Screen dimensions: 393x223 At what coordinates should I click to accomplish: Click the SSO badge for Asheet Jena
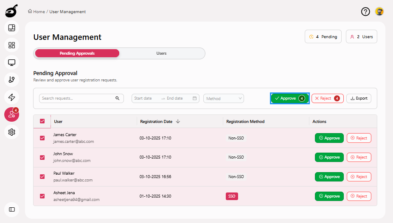click(232, 196)
